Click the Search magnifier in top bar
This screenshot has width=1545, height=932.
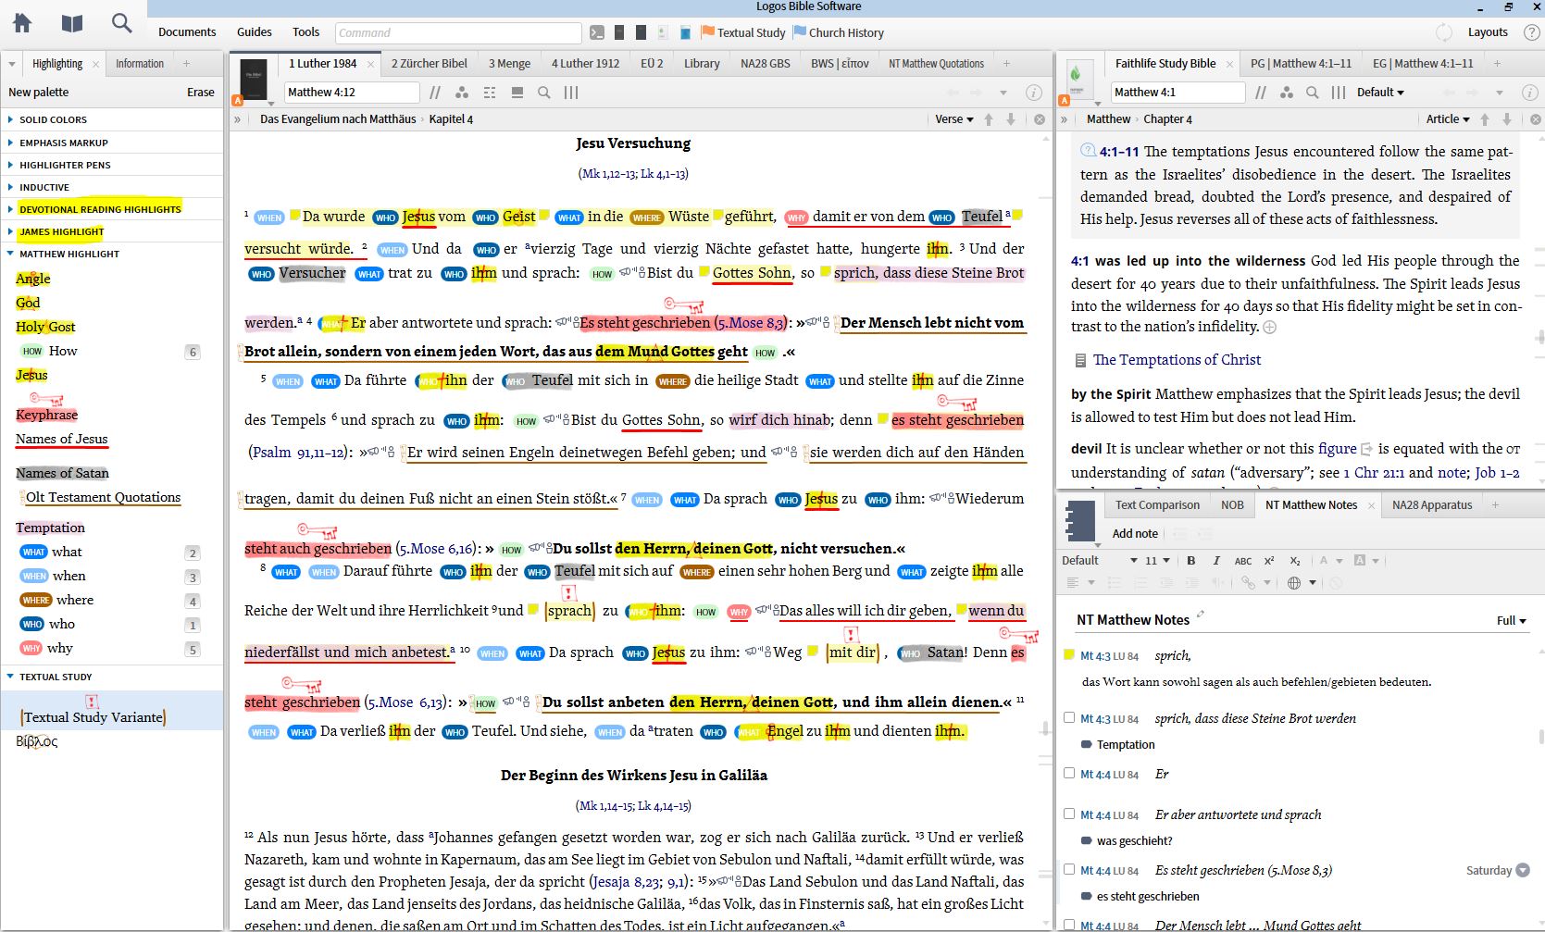121,23
